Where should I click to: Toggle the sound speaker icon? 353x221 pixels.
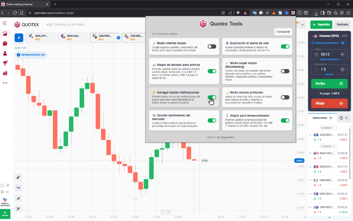(8, 192)
